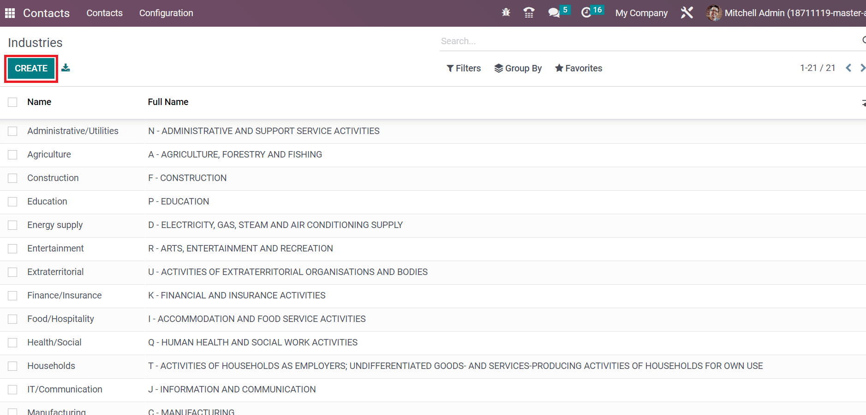The image size is (866, 415).
Task: Click 'I - ACCOMMODATION AND FOOD SERVICE ACTIVITIES'
Action: [257, 319]
